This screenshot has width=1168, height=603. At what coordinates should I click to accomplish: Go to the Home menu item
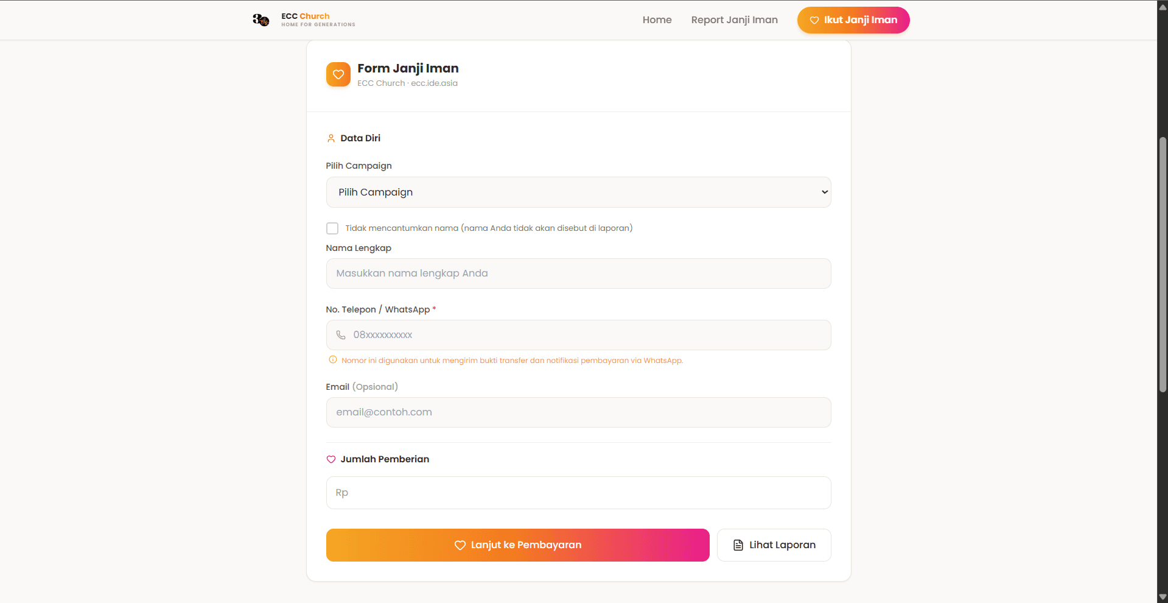pos(657,20)
